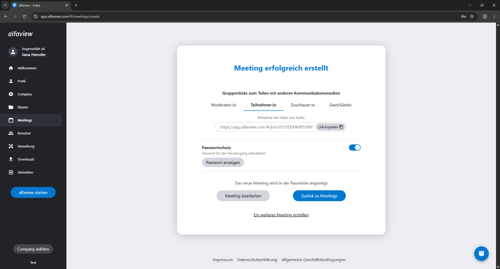Click the Abmelden logout icon
This screenshot has width=500, height=269.
(11, 172)
